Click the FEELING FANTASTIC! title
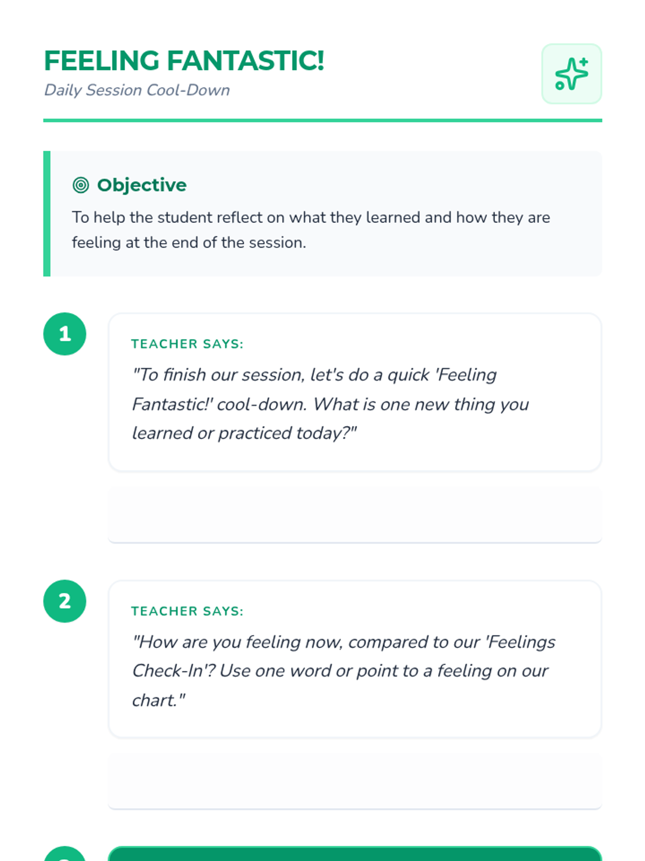The width and height of the screenshot is (645, 861). (184, 60)
